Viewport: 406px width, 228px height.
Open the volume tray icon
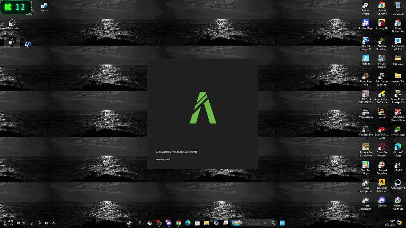(18, 223)
